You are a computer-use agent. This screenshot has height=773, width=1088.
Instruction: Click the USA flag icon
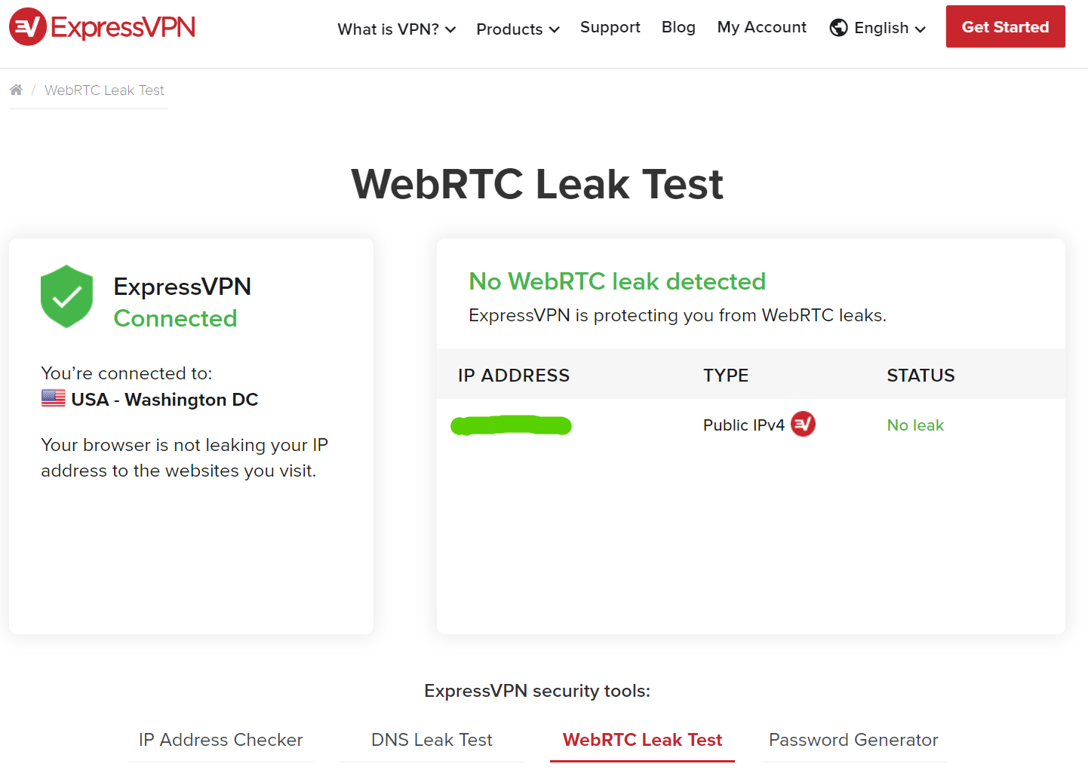pyautogui.click(x=53, y=398)
